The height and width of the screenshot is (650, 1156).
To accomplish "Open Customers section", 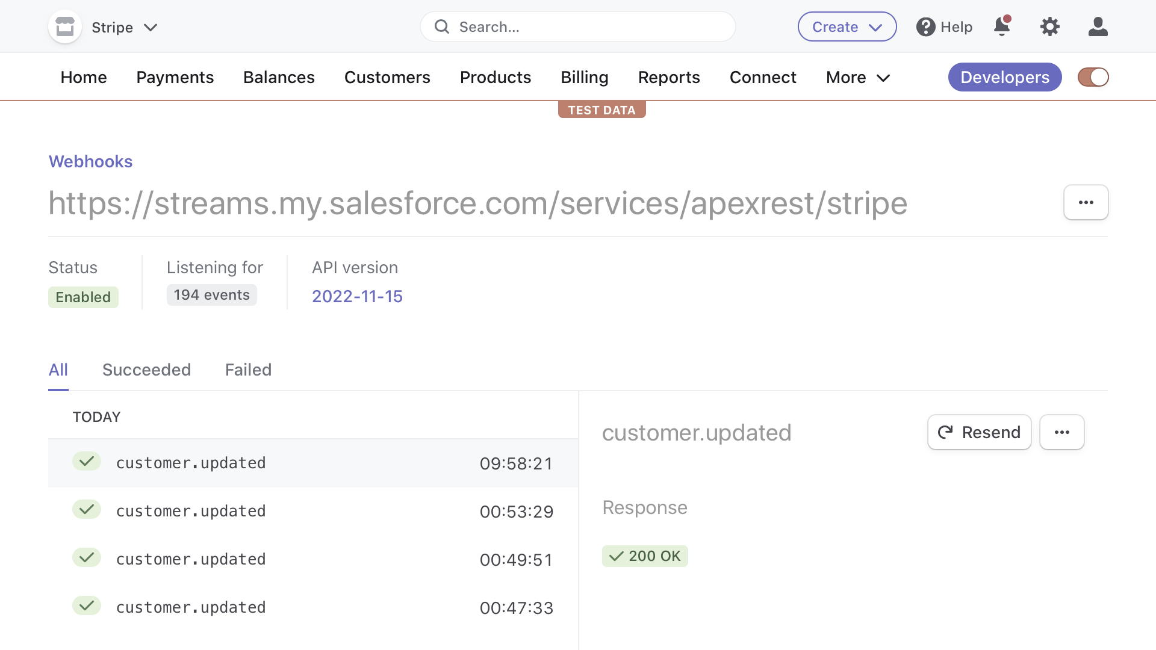I will (x=387, y=78).
